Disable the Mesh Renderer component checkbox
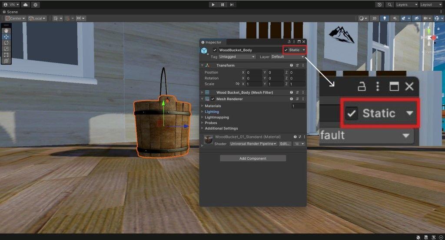This screenshot has width=445, height=240. (213, 99)
